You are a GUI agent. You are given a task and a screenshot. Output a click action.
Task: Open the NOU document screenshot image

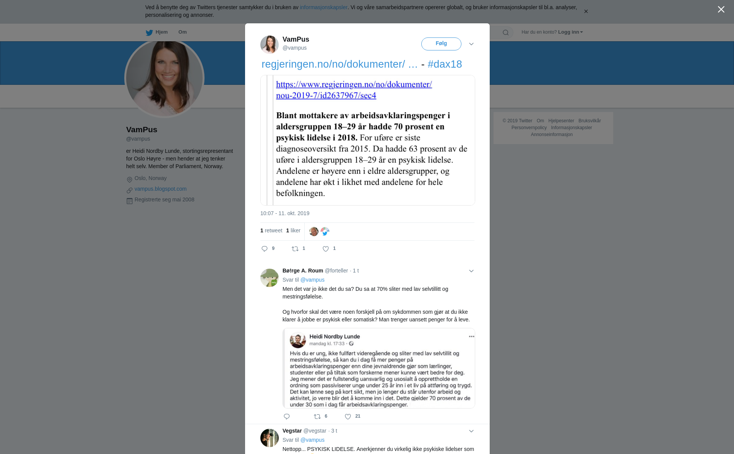[367, 140]
